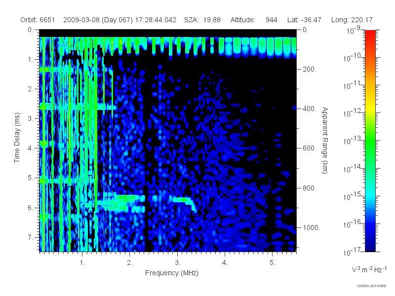Click the '10⁻¹²' color scale label
Screen dimensions: 395x296
[x=353, y=113]
